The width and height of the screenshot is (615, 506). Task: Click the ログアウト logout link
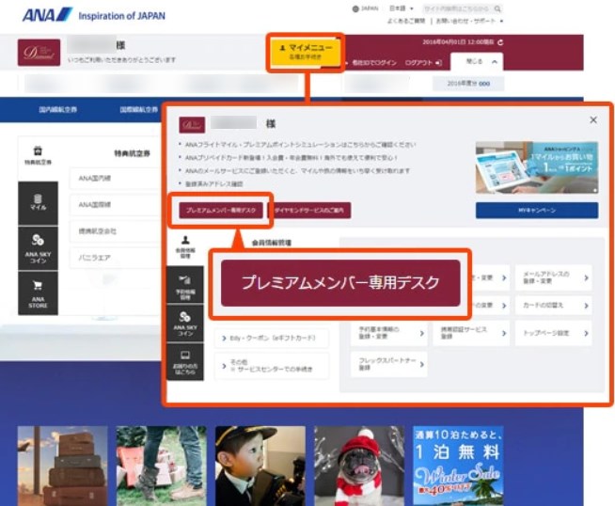(423, 62)
